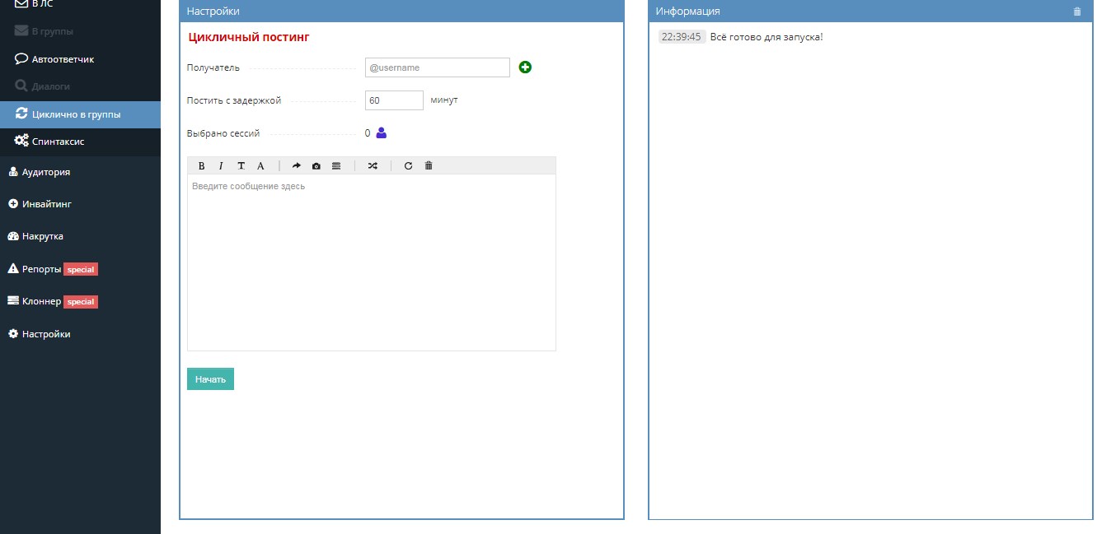Toggle italic text in the editor toolbar
The height and width of the screenshot is (534, 1111).
pos(221,166)
